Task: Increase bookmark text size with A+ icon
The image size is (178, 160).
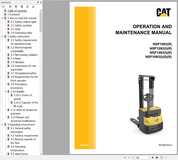Action: tap(28, 7)
